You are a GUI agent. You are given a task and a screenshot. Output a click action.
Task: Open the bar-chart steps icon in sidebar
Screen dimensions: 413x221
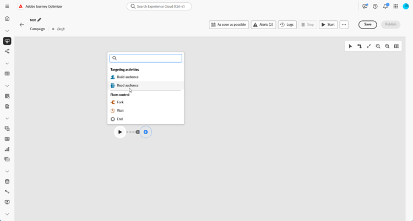point(7,149)
